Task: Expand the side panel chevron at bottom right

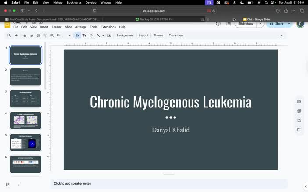Action: coord(306,186)
